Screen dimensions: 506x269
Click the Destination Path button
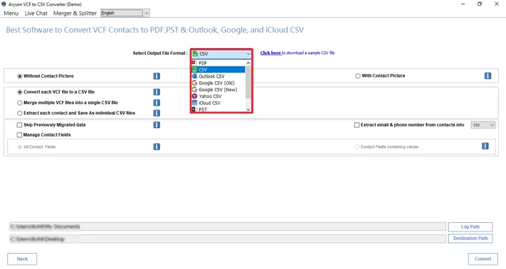[x=470, y=238]
